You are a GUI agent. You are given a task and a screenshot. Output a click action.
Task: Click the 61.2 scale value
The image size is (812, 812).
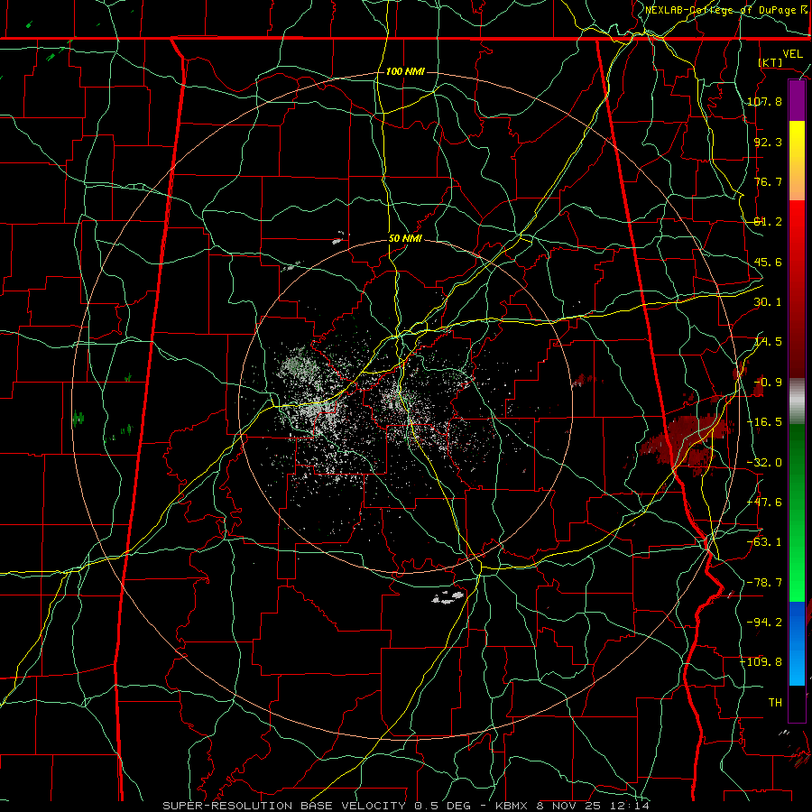pyautogui.click(x=768, y=222)
